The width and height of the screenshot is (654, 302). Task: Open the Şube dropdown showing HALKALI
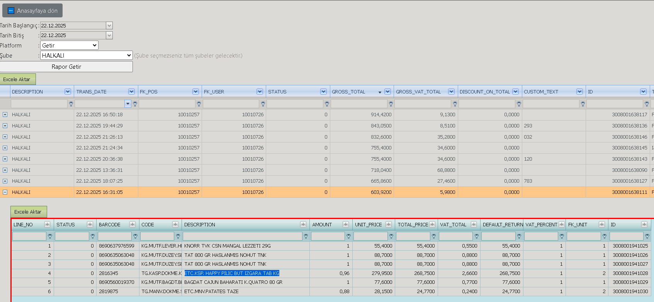click(x=87, y=56)
